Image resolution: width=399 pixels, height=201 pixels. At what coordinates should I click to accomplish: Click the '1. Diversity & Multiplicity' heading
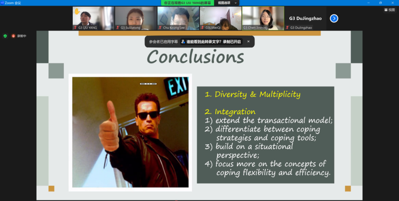click(x=253, y=94)
